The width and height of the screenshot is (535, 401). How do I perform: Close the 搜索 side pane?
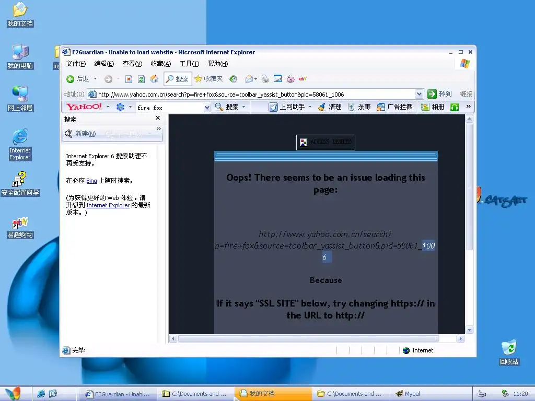pos(158,117)
